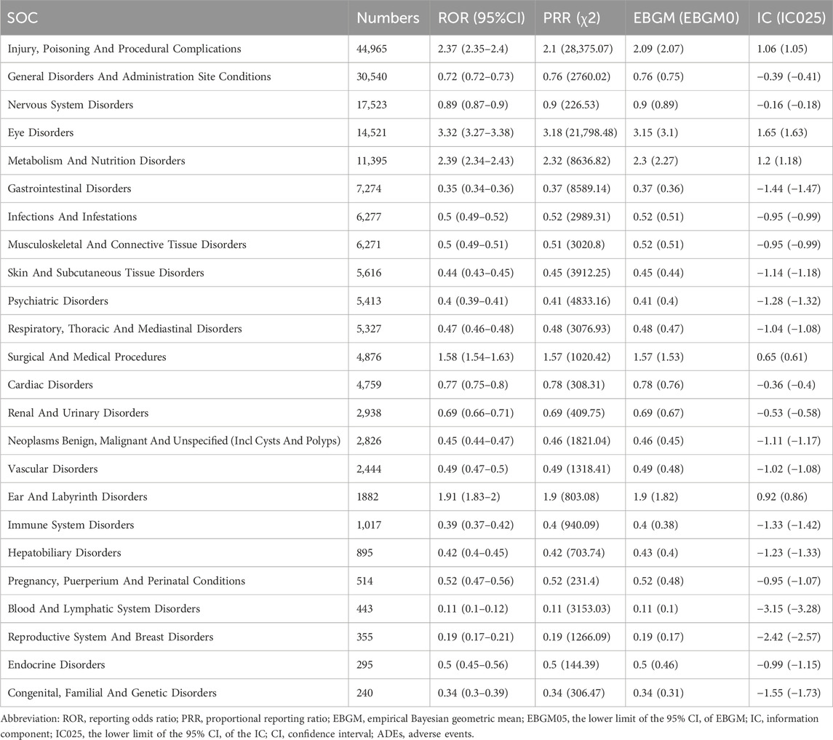Click the ROR value 0.89 (0.87–0.9)
The height and width of the screenshot is (740, 833).
[473, 105]
